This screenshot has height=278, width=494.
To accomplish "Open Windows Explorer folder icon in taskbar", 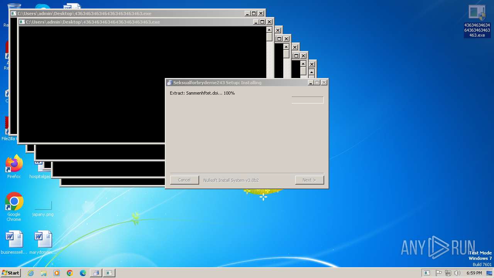I will point(44,273).
